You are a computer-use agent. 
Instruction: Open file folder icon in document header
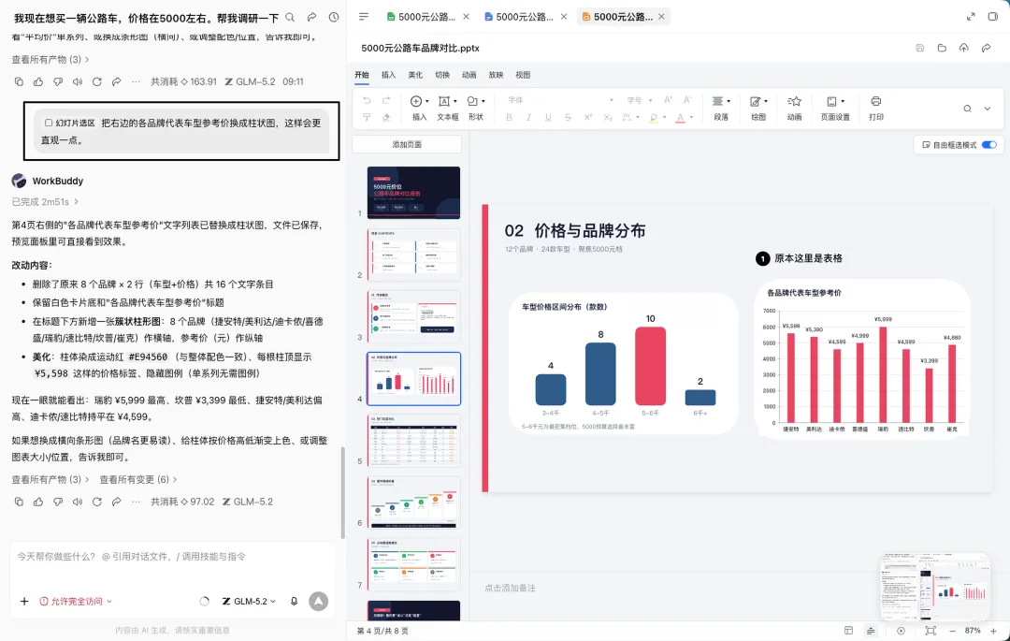point(942,49)
